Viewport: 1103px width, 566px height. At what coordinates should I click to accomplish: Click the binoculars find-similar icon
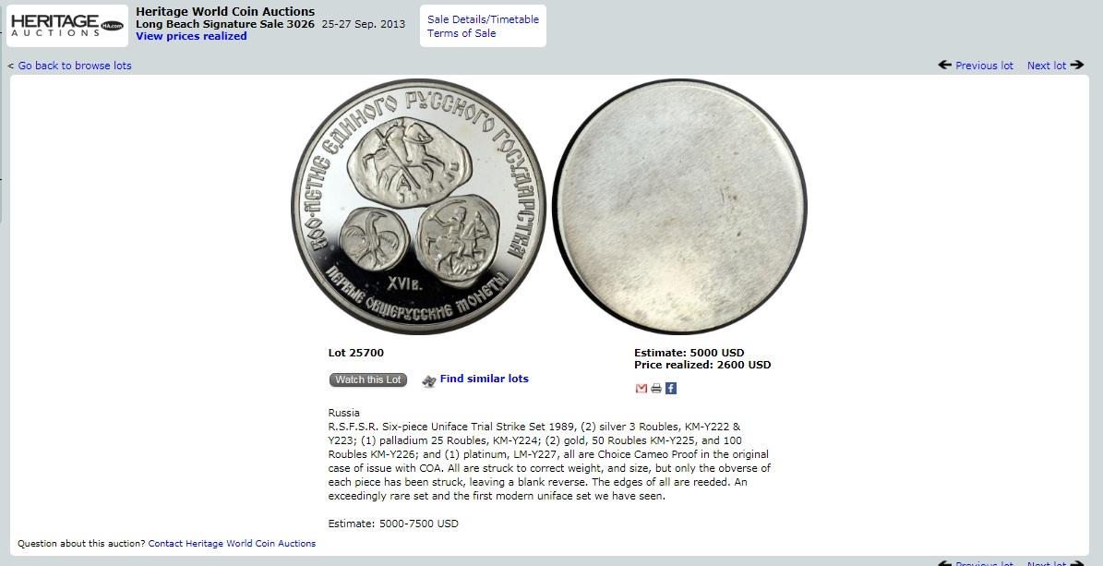[428, 380]
